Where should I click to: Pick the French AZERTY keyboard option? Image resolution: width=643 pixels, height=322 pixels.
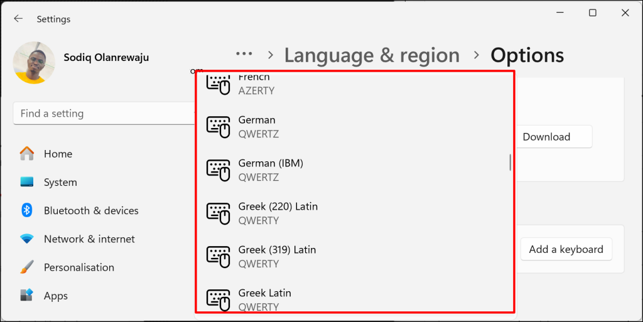coord(354,85)
